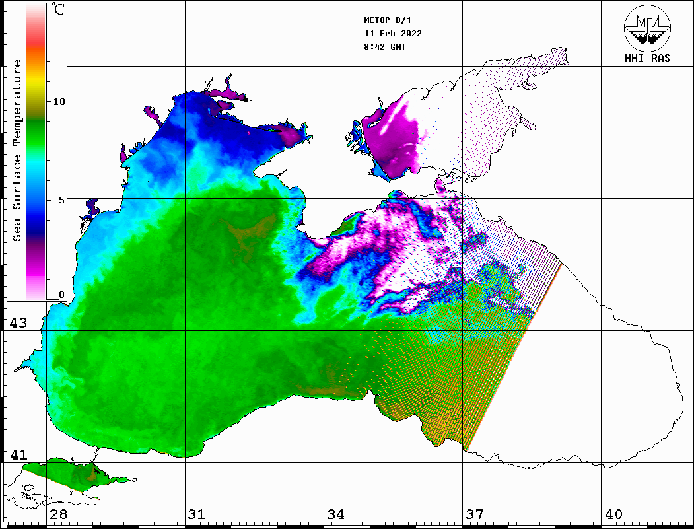Viewport: 694px width, 529px height.
Task: Select the 'METOP-B/1' satellite label
Action: (388, 20)
